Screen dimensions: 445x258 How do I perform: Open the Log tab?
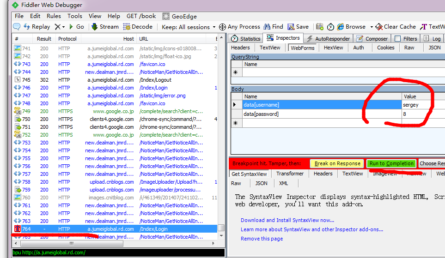tap(432, 39)
